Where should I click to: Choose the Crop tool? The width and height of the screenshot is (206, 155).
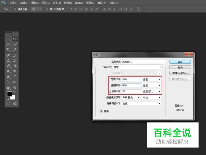(x=8, y=50)
